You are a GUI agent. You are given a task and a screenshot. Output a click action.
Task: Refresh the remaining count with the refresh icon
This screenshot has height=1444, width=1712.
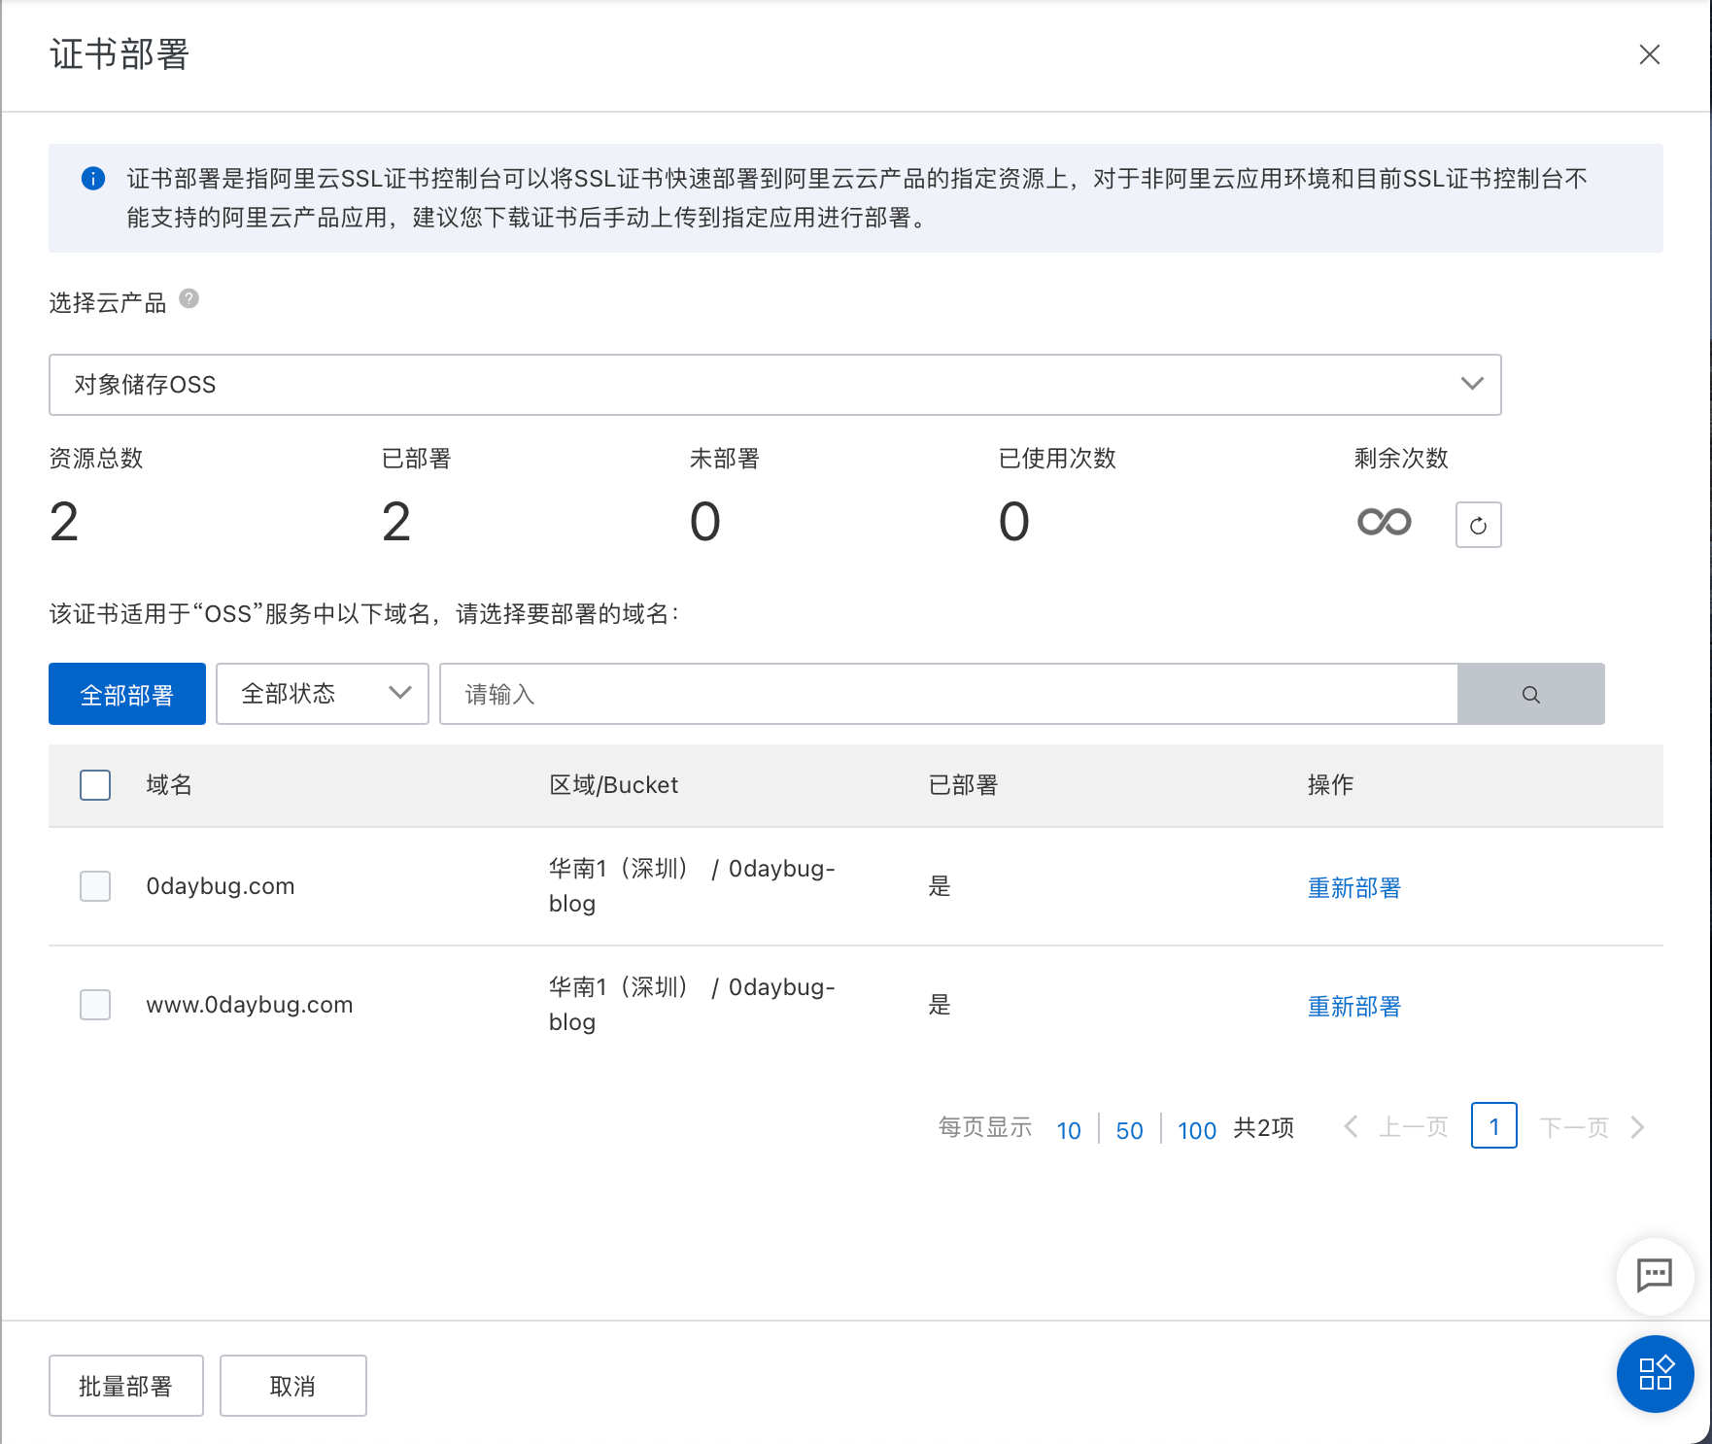1478,525
